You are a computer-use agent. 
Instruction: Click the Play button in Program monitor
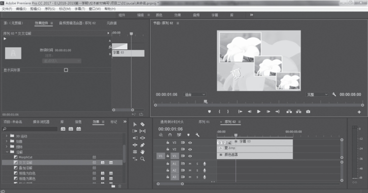coord(258,112)
